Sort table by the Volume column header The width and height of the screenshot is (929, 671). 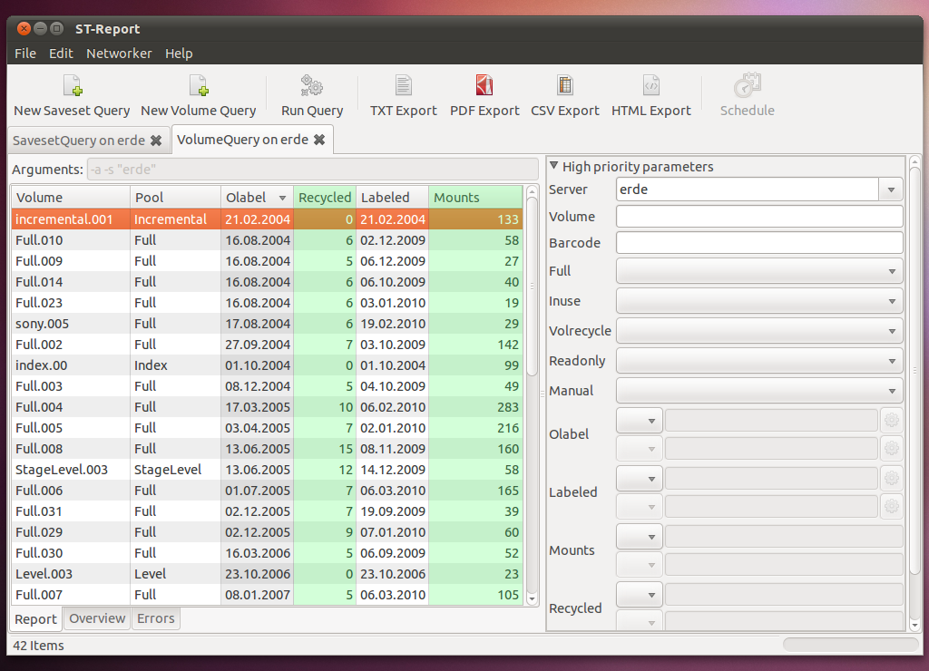pyautogui.click(x=71, y=197)
